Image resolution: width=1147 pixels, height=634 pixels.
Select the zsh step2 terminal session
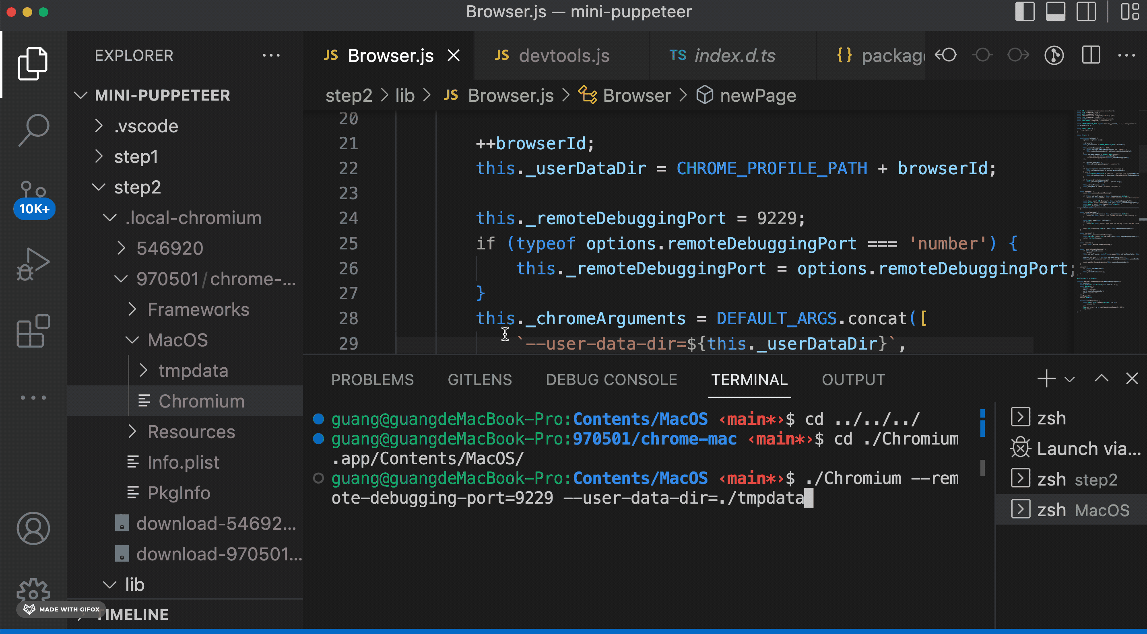[1076, 480]
